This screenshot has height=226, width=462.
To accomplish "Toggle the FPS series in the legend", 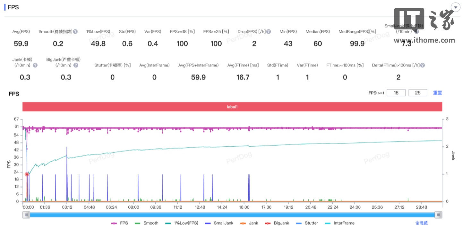I will [120, 223].
